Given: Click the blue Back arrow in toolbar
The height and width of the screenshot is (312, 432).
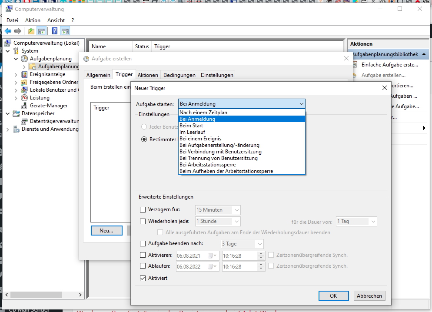Looking at the screenshot, I should click(x=8, y=31).
